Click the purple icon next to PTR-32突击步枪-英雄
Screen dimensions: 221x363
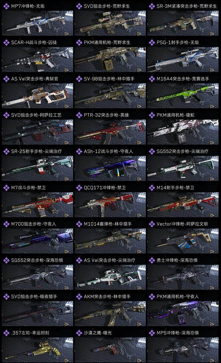[x=79, y=115]
